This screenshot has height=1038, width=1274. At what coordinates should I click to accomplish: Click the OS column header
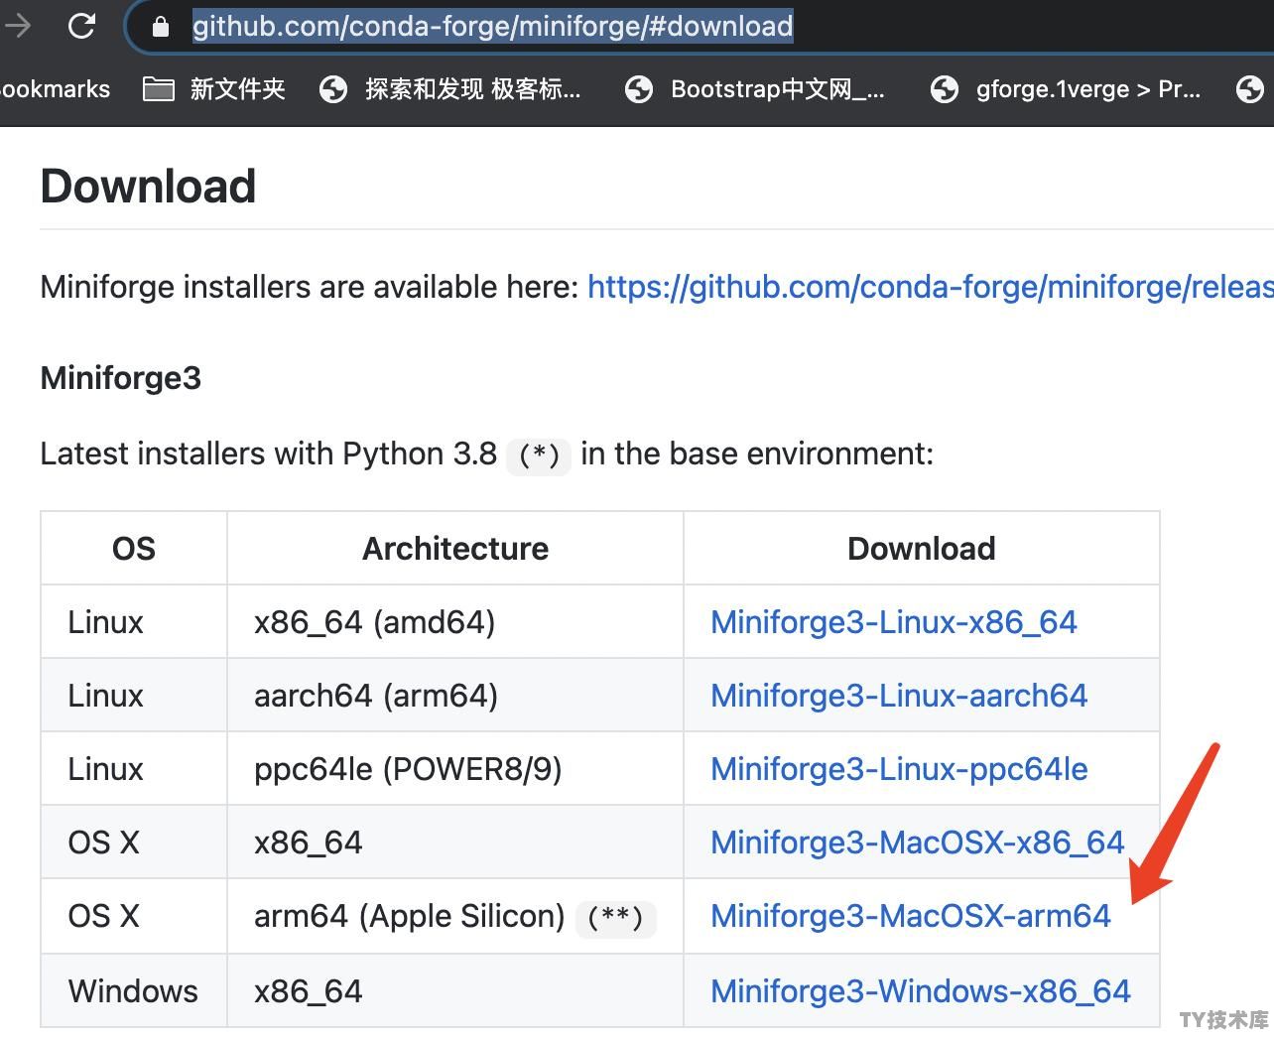pyautogui.click(x=134, y=549)
